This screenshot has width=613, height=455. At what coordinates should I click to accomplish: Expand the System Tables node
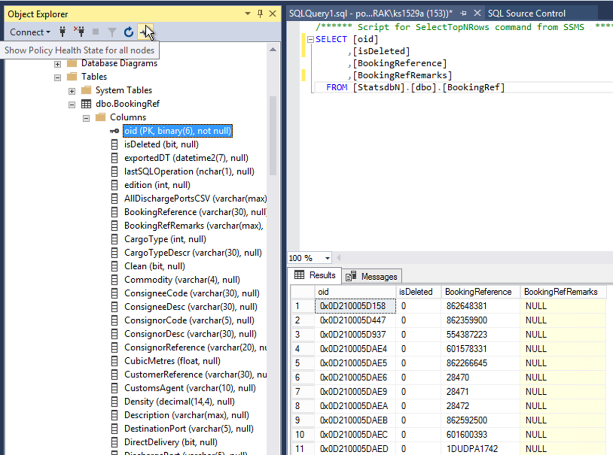(x=71, y=90)
